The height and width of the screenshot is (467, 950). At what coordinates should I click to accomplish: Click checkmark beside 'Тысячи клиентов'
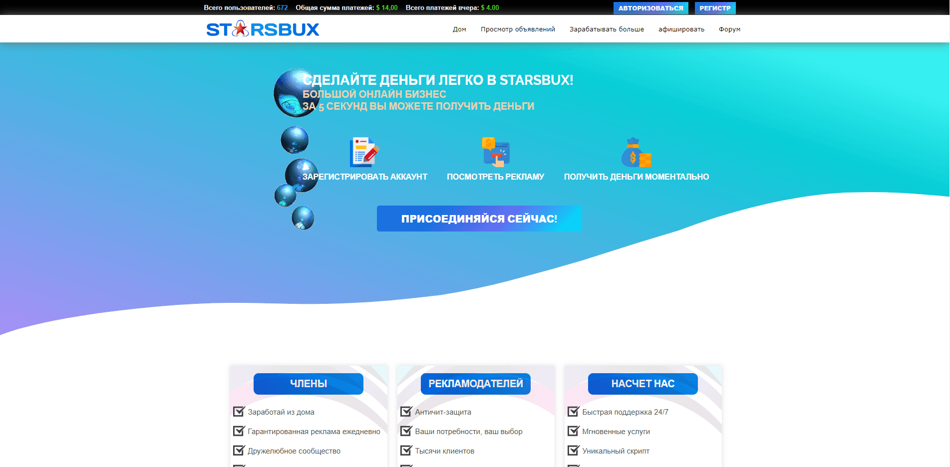pos(406,451)
